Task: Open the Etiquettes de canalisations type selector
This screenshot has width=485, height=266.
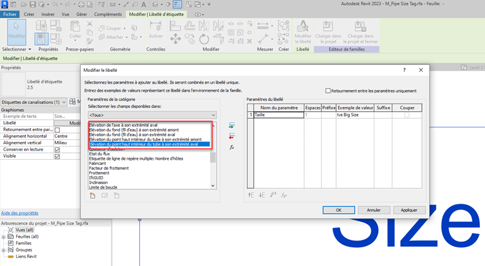Action: click(34, 102)
